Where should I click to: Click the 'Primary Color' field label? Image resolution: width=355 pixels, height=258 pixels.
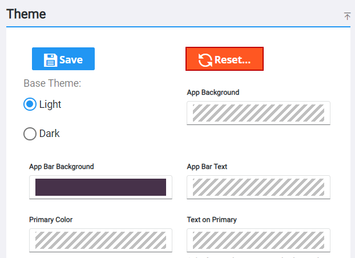point(51,220)
